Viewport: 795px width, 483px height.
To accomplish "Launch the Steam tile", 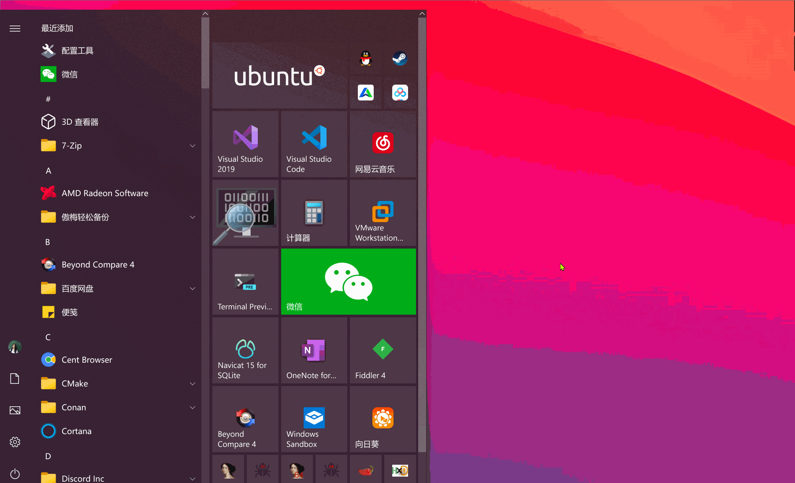I will (400, 58).
